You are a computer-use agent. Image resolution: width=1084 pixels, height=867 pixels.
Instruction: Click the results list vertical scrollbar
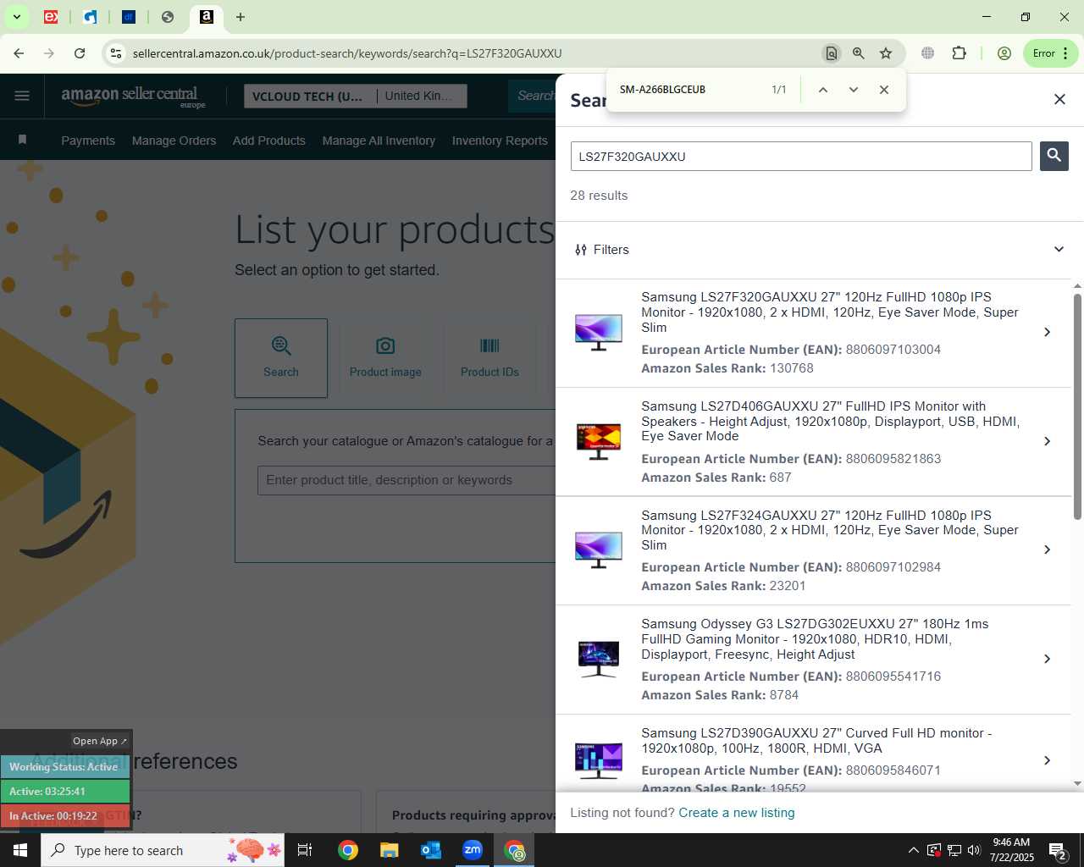point(1077,406)
